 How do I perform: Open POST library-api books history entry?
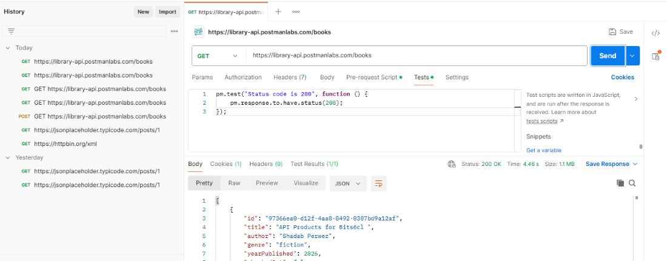92,116
